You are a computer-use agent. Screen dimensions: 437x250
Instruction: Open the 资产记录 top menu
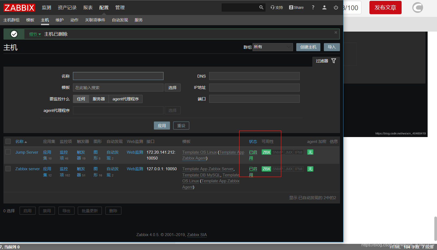67,7
